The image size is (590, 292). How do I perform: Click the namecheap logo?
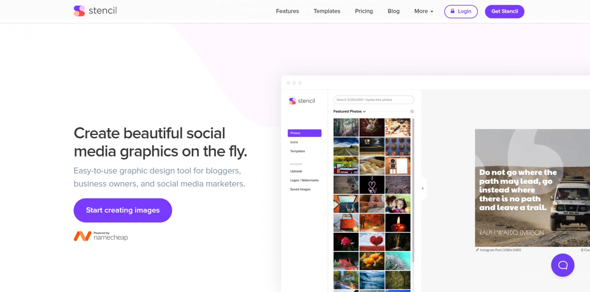tap(101, 236)
